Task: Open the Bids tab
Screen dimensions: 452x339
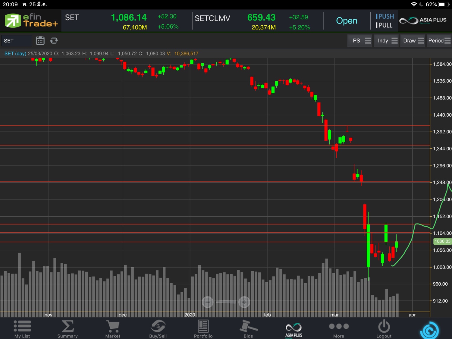Action: 248,329
